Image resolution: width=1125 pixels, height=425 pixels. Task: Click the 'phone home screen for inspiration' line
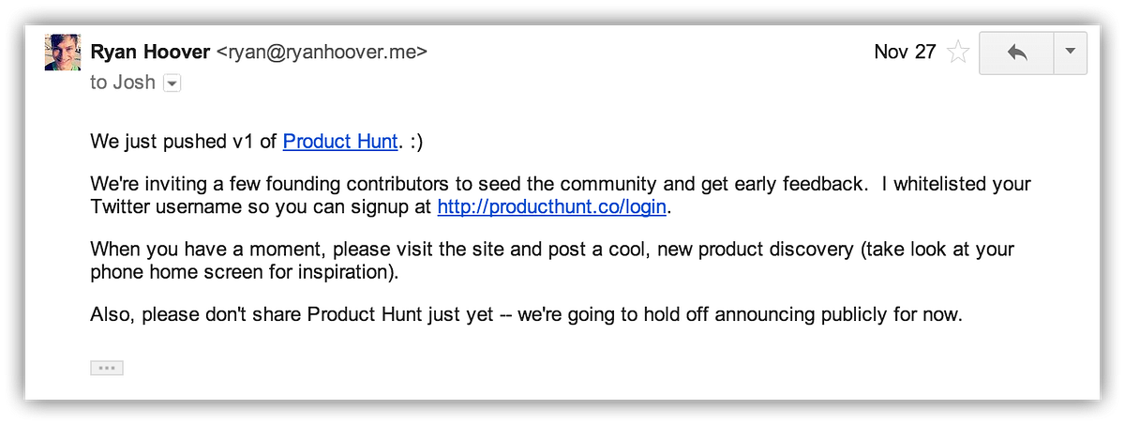245,273
